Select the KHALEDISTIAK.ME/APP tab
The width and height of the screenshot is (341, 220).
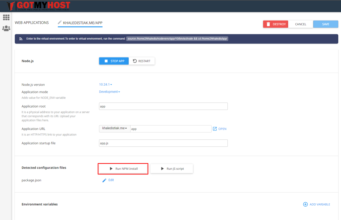pyautogui.click(x=83, y=23)
